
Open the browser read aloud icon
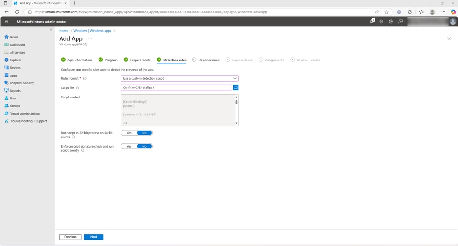pyautogui.click(x=377, y=12)
